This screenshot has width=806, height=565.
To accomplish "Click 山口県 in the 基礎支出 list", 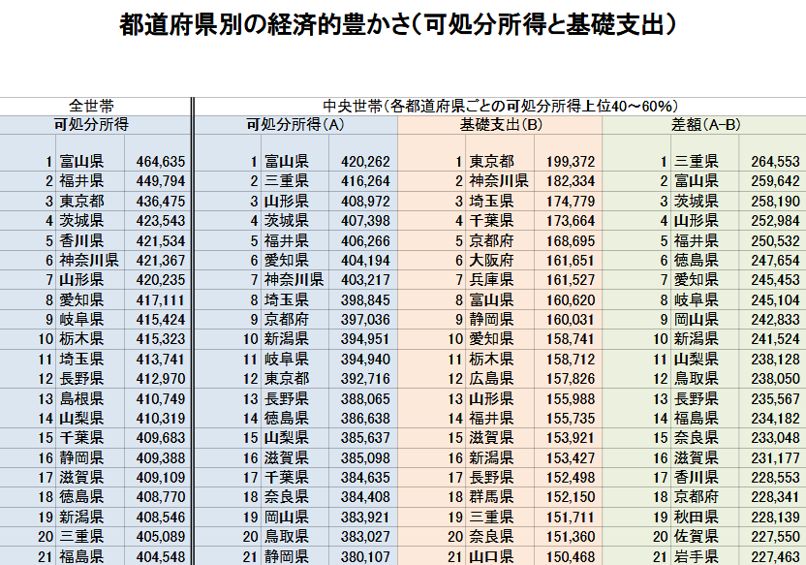I will pyautogui.click(x=491, y=556).
